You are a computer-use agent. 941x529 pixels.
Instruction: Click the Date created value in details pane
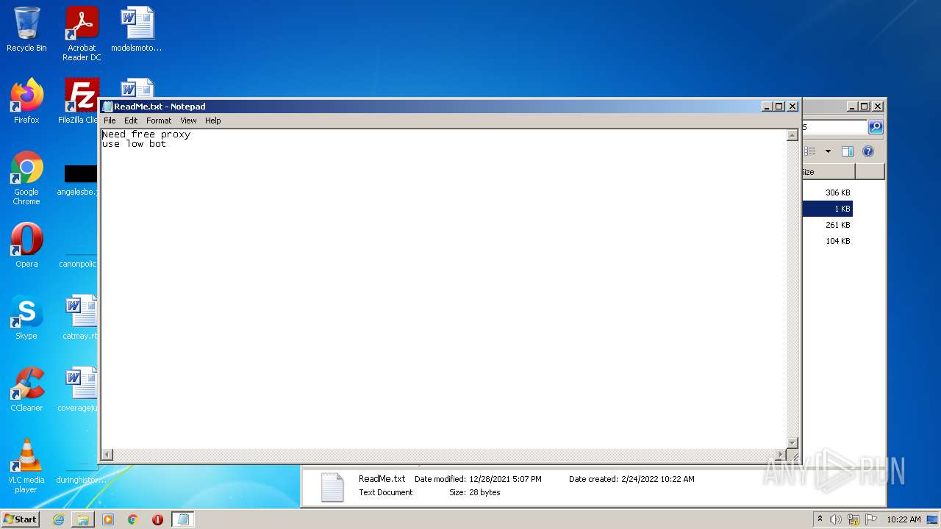[x=657, y=479]
